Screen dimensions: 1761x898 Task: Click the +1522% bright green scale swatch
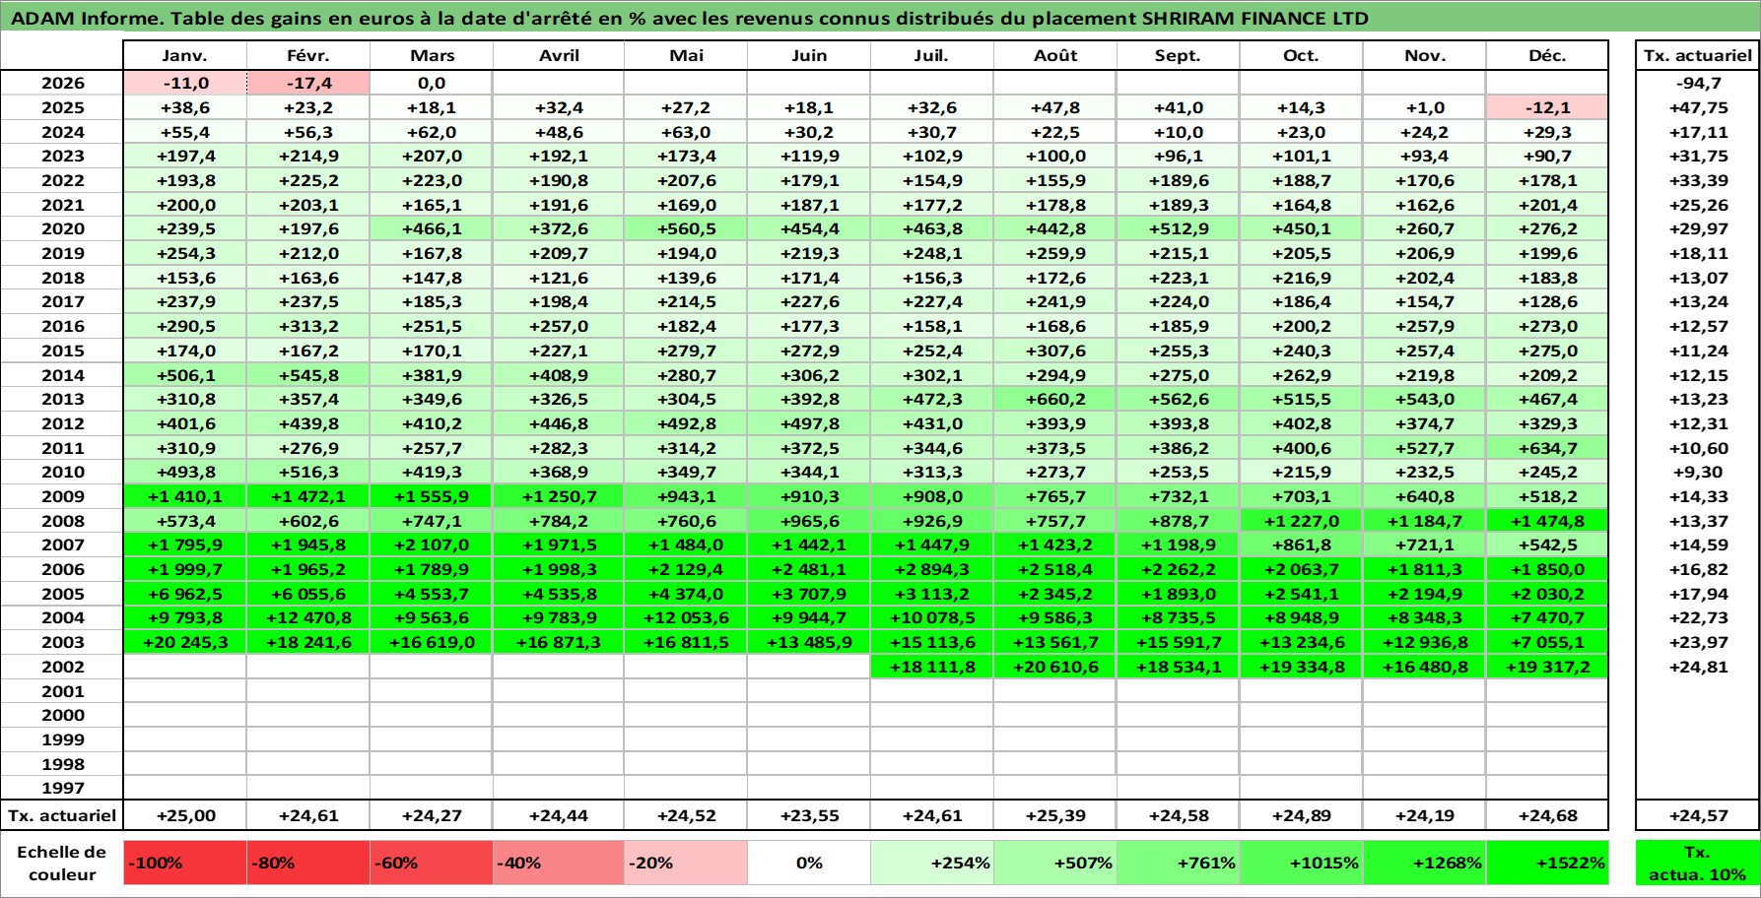click(x=1547, y=863)
